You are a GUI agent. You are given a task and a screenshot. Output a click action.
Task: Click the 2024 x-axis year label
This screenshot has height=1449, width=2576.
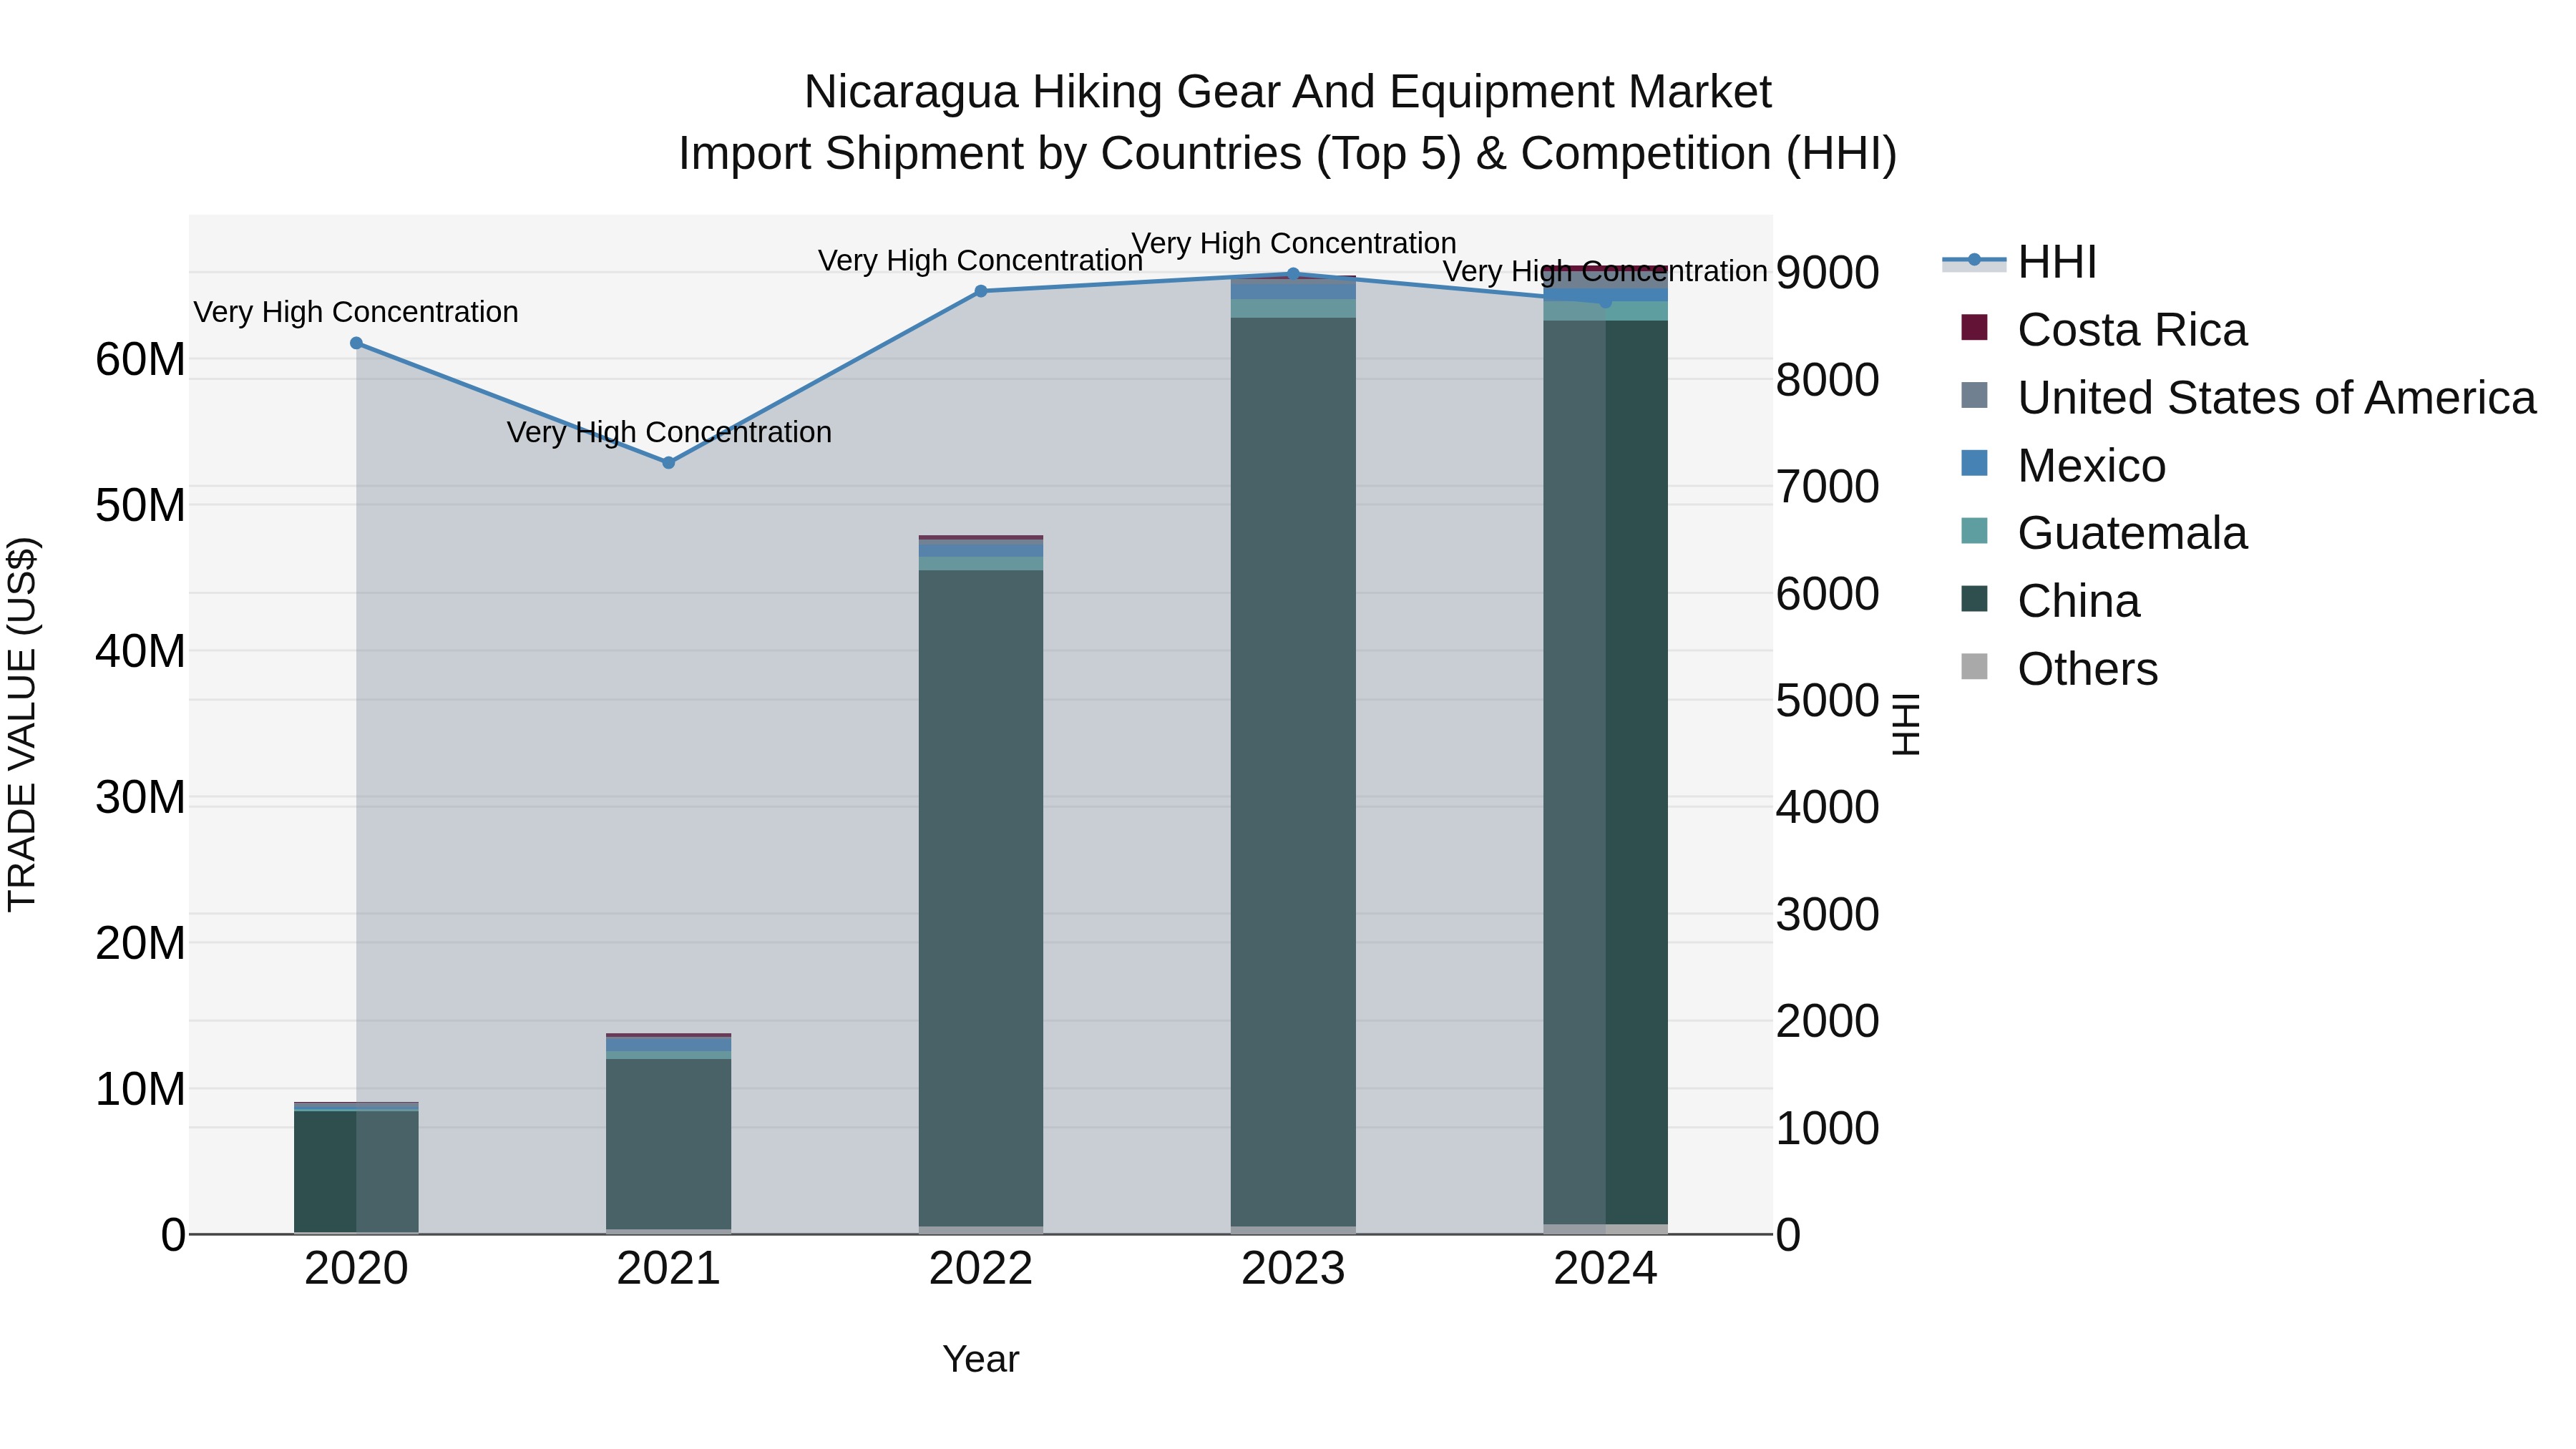coord(1605,1269)
